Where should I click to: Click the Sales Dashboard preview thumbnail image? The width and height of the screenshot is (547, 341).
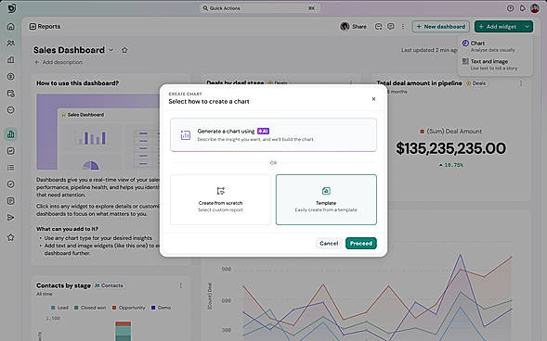point(98,132)
